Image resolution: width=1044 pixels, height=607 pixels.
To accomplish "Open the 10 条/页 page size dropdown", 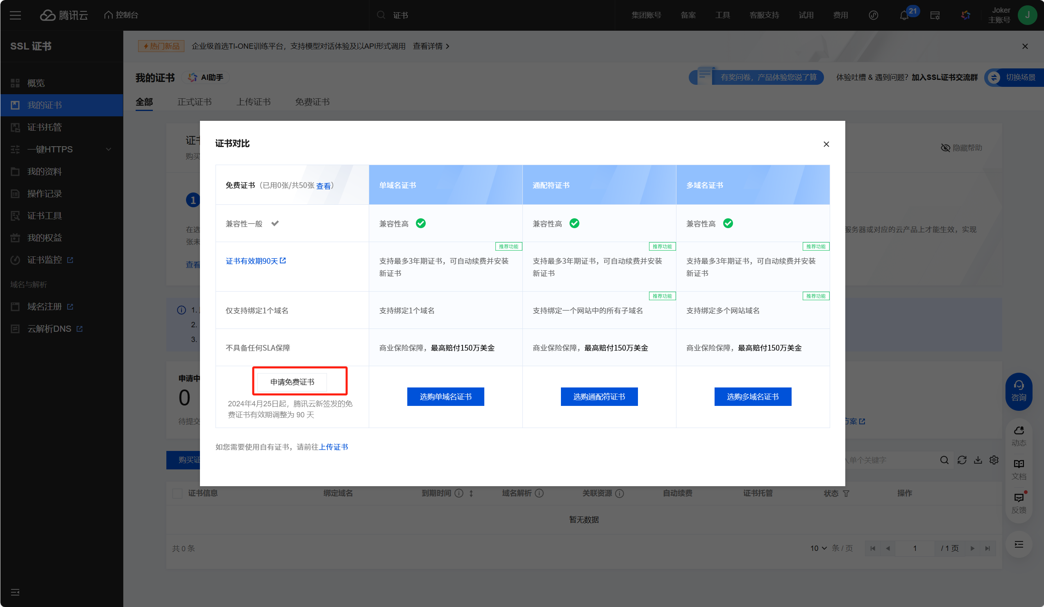I will click(x=818, y=548).
